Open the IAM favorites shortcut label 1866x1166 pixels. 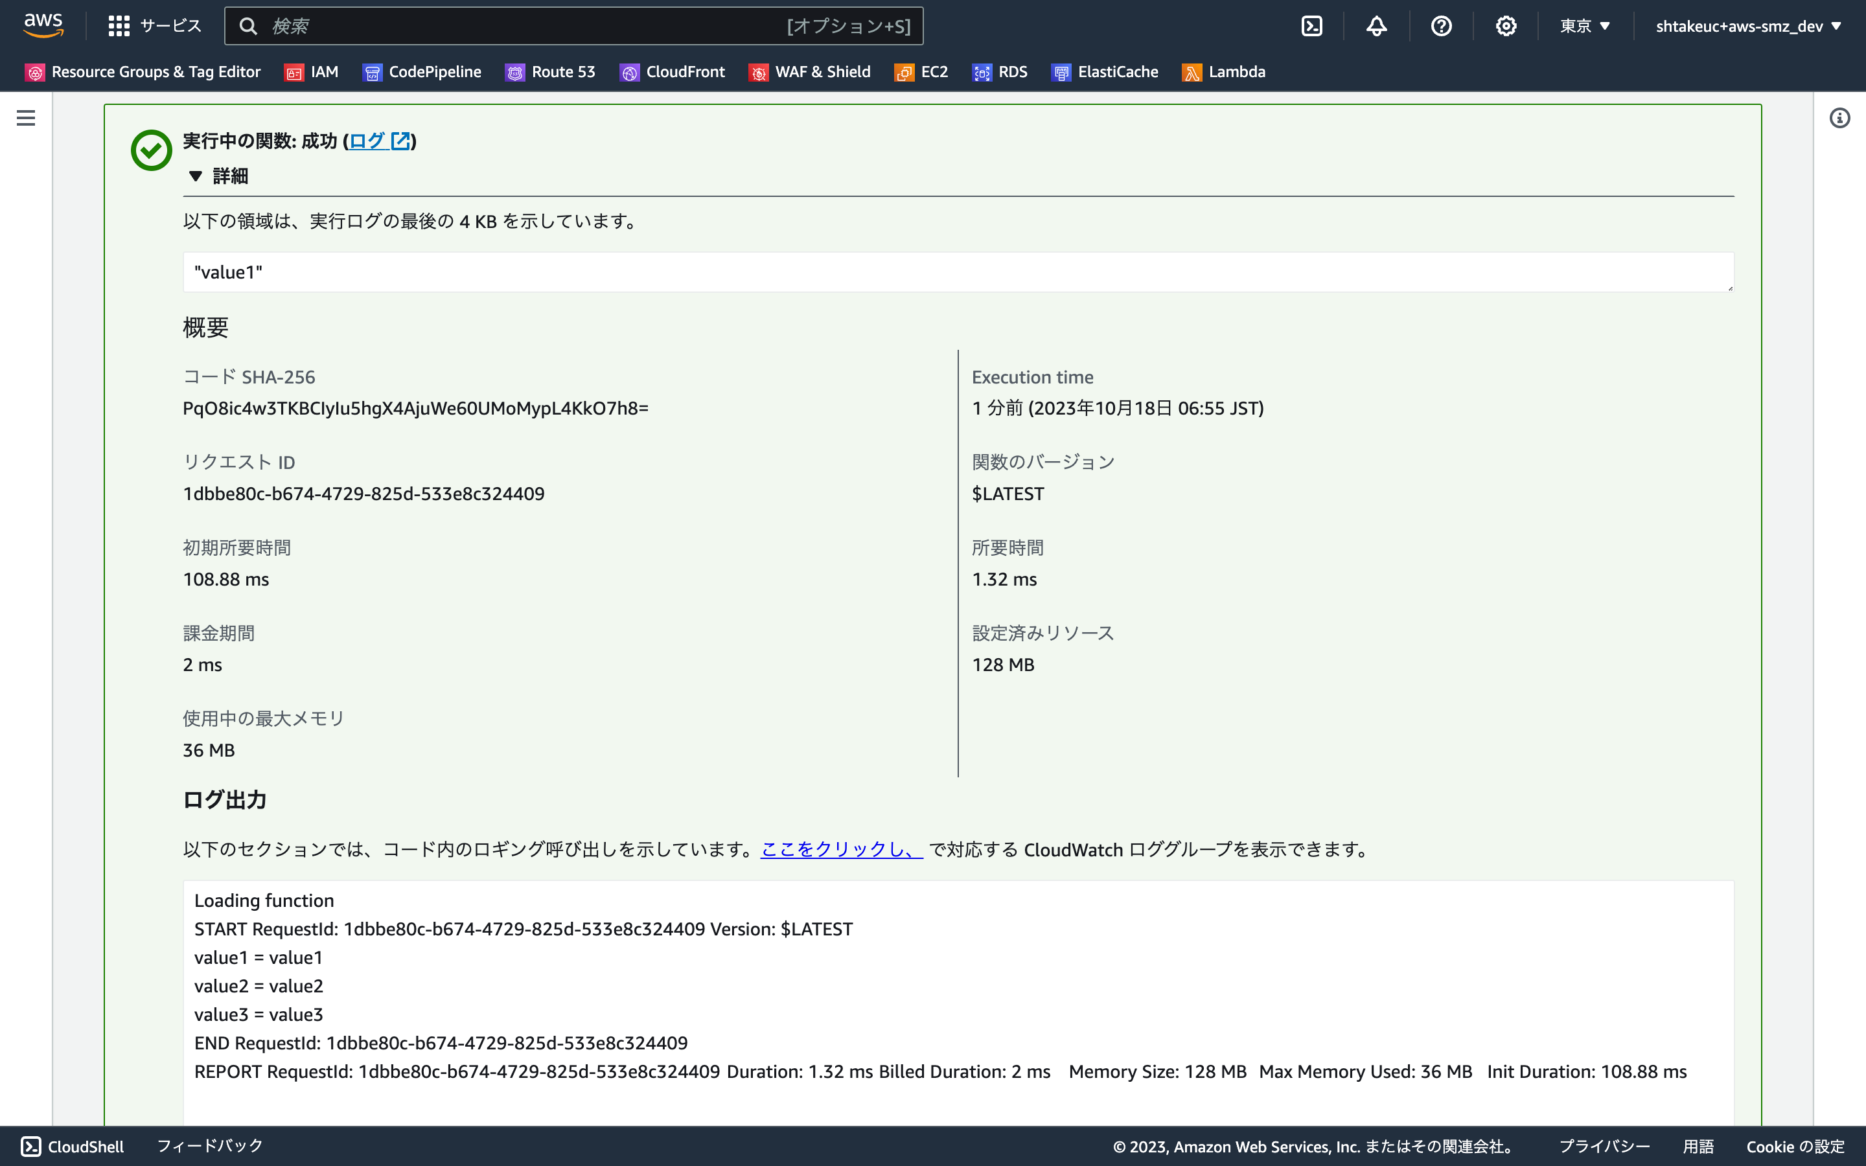pyautogui.click(x=325, y=72)
